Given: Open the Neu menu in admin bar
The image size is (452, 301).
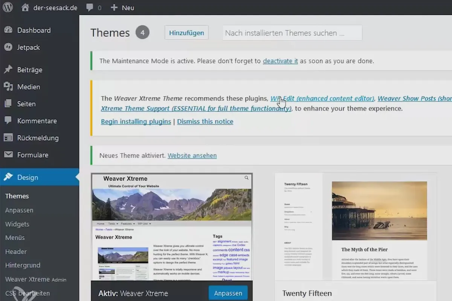Looking at the screenshot, I should [128, 8].
